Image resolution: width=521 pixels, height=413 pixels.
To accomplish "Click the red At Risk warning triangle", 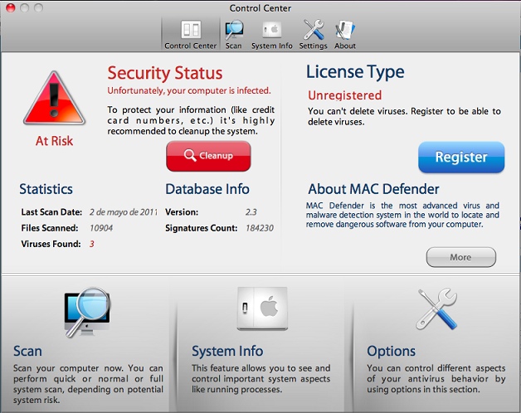I will pyautogui.click(x=54, y=96).
